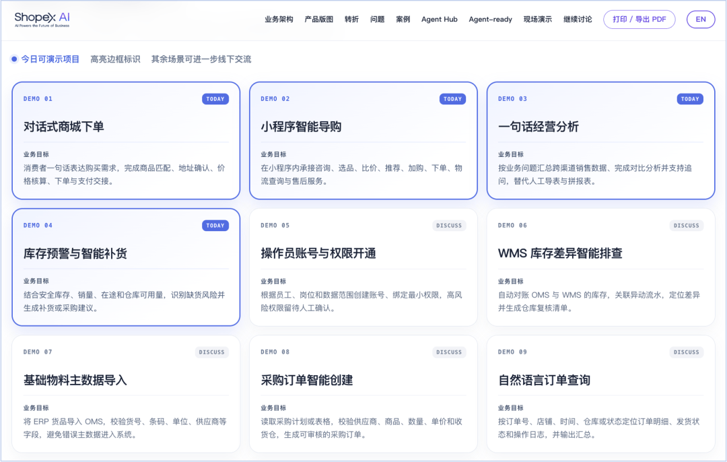
Task: Switch language with the EN button
Action: point(701,19)
